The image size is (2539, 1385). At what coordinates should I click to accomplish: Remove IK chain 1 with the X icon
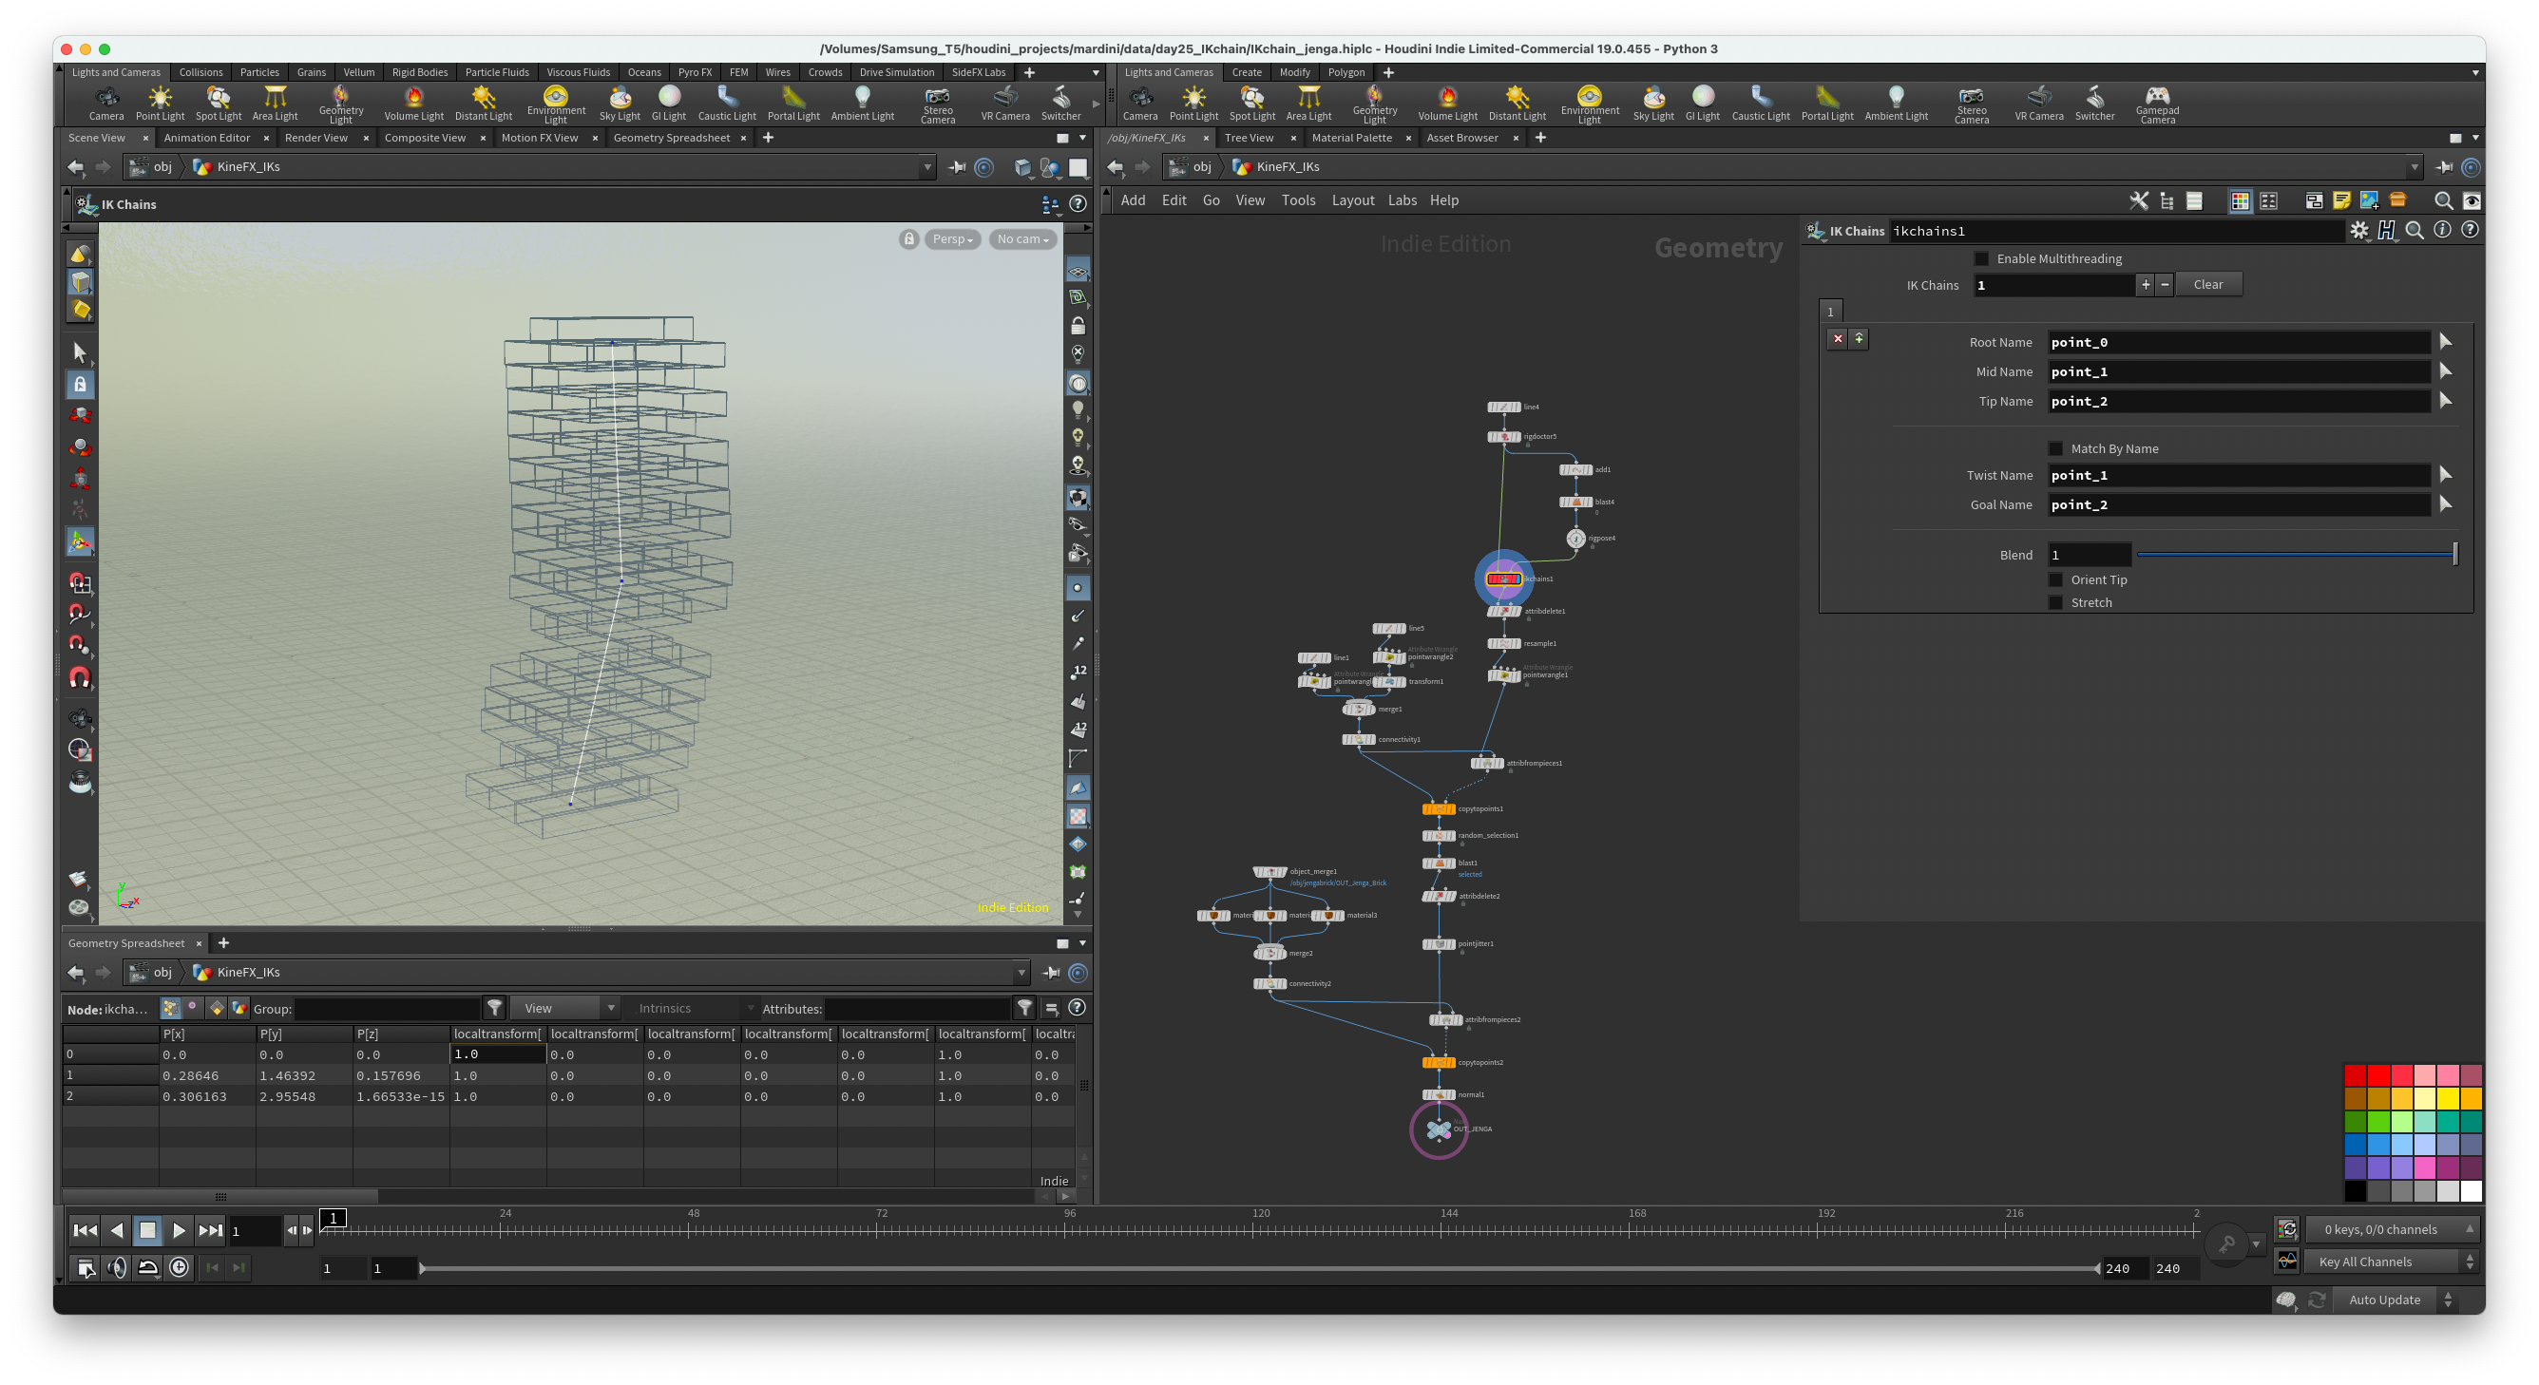[x=1837, y=339]
